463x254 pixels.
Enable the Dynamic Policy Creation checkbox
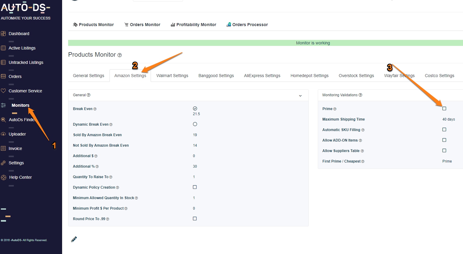click(x=195, y=187)
